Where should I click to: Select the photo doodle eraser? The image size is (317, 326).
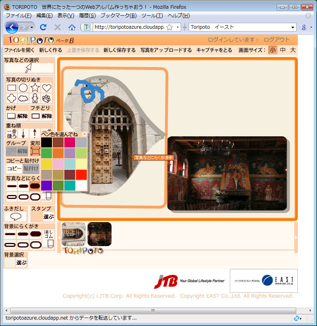(47, 196)
